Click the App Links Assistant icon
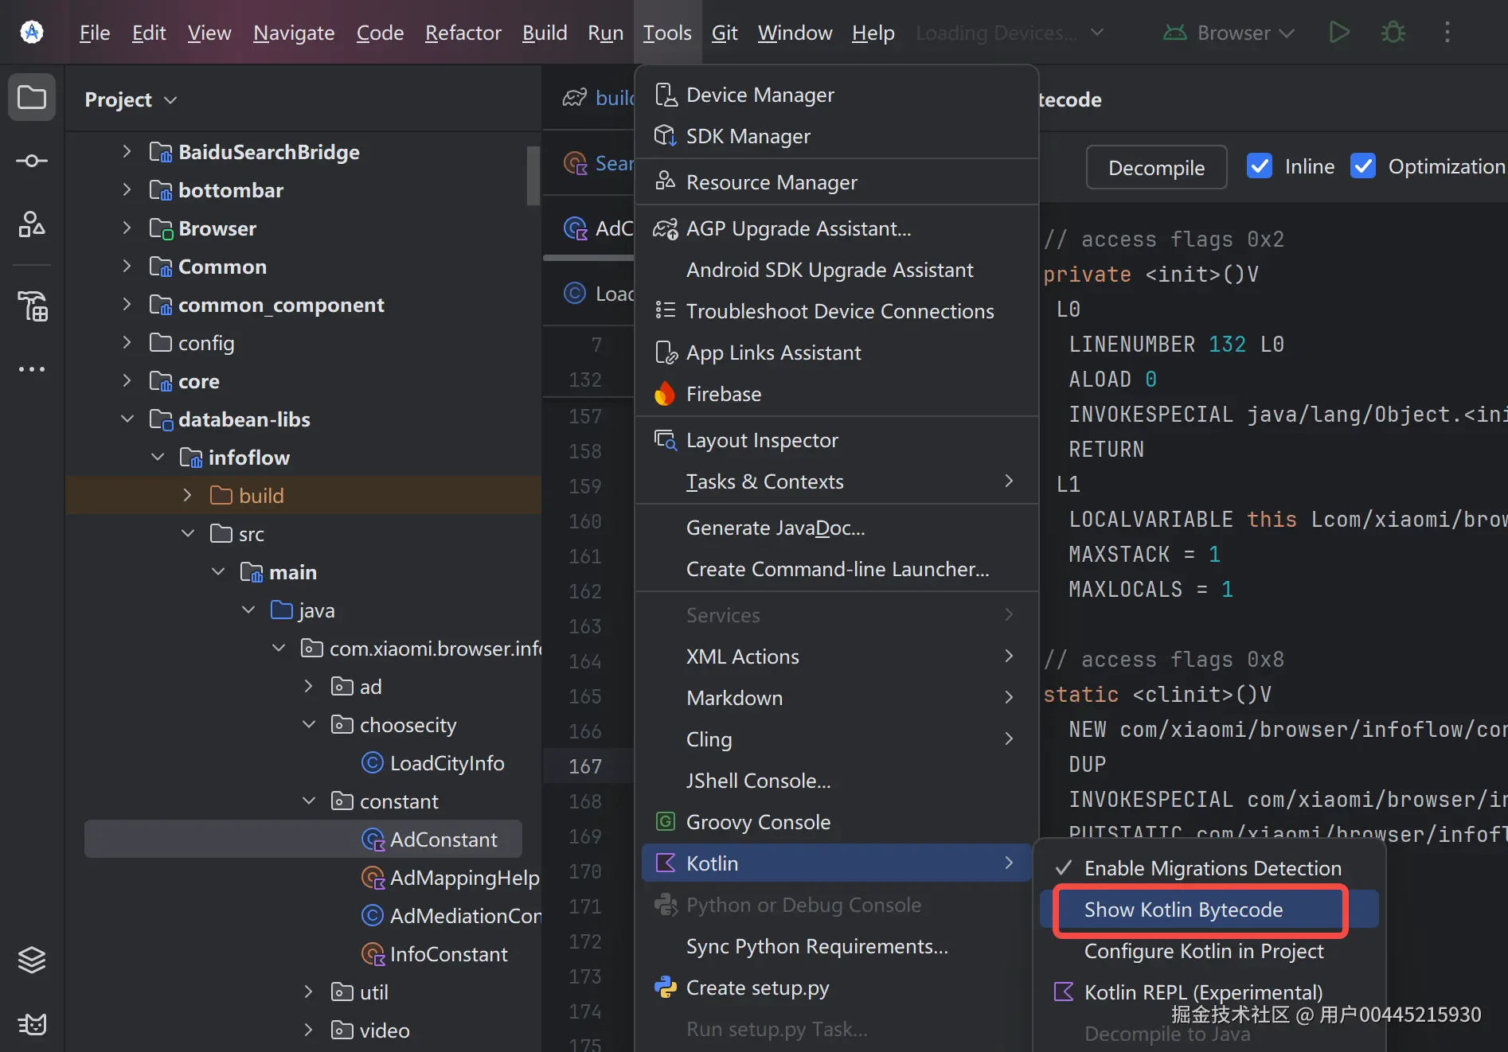The height and width of the screenshot is (1052, 1508). (x=665, y=353)
